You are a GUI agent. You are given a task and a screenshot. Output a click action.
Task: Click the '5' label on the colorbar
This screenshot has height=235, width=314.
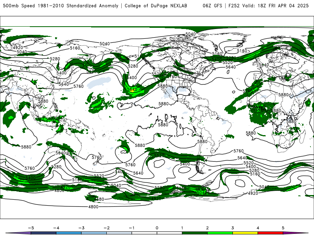point(283,228)
